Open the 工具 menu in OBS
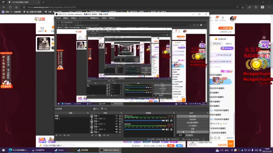The width and height of the screenshot is (273, 153). pyautogui.click(x=104, y=18)
